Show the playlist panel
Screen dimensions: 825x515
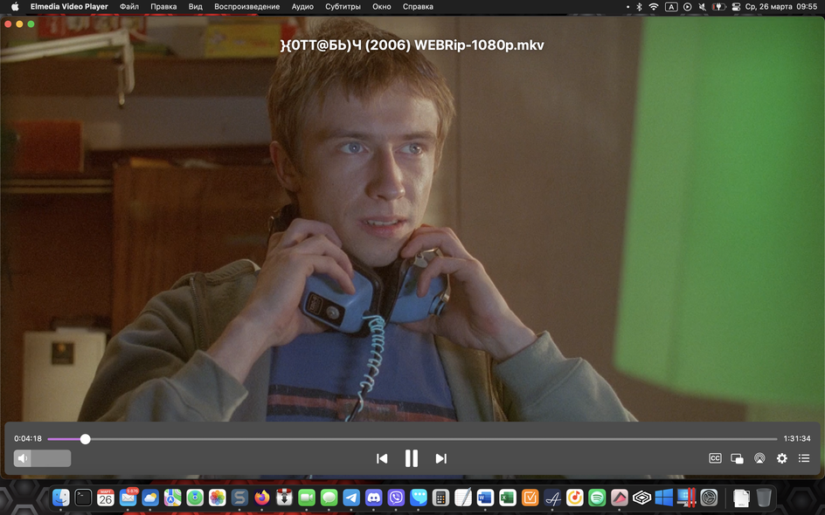click(x=804, y=458)
